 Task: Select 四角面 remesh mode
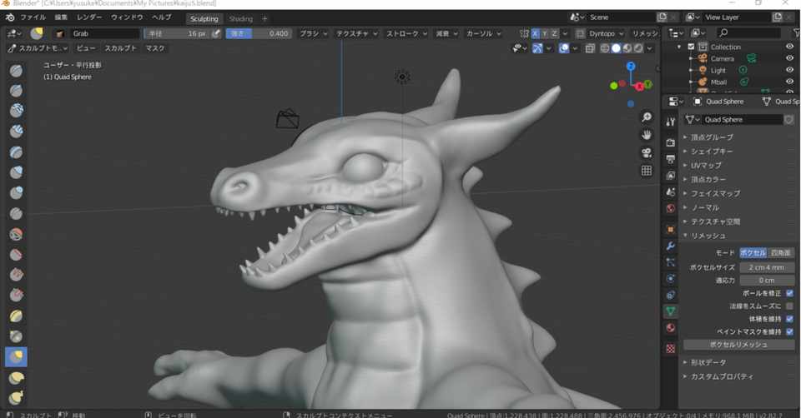pyautogui.click(x=781, y=253)
